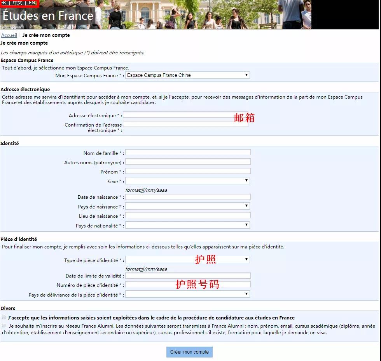
Task: Focus the Adresse électronique field
Action: click(x=185, y=115)
